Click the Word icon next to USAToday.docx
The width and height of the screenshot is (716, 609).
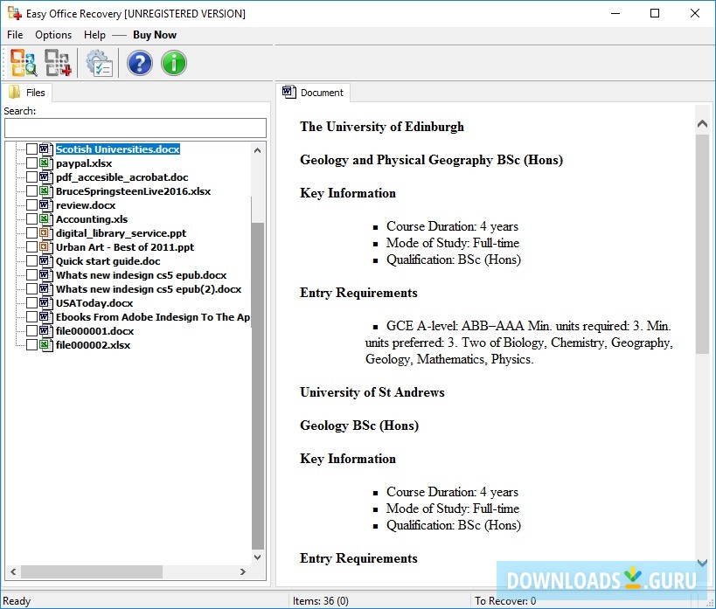point(45,302)
